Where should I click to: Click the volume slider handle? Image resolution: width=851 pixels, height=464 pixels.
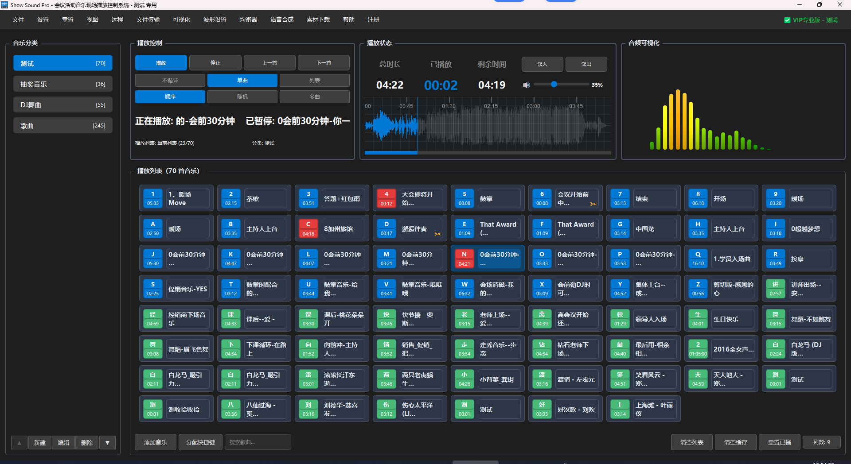tap(554, 84)
